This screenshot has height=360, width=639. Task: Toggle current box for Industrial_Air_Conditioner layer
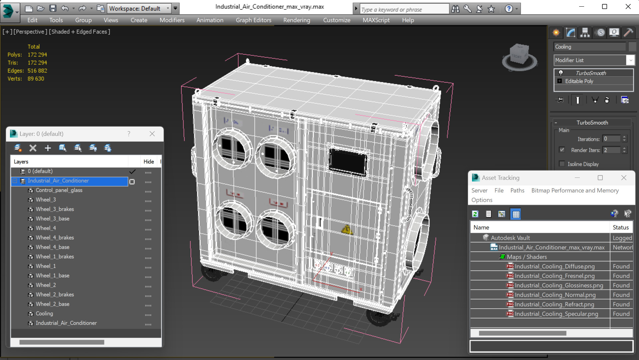(132, 181)
